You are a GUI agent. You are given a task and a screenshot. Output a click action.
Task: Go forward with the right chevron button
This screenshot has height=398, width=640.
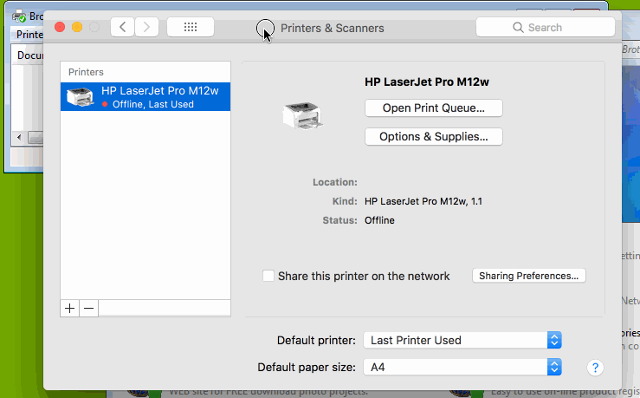pos(146,28)
